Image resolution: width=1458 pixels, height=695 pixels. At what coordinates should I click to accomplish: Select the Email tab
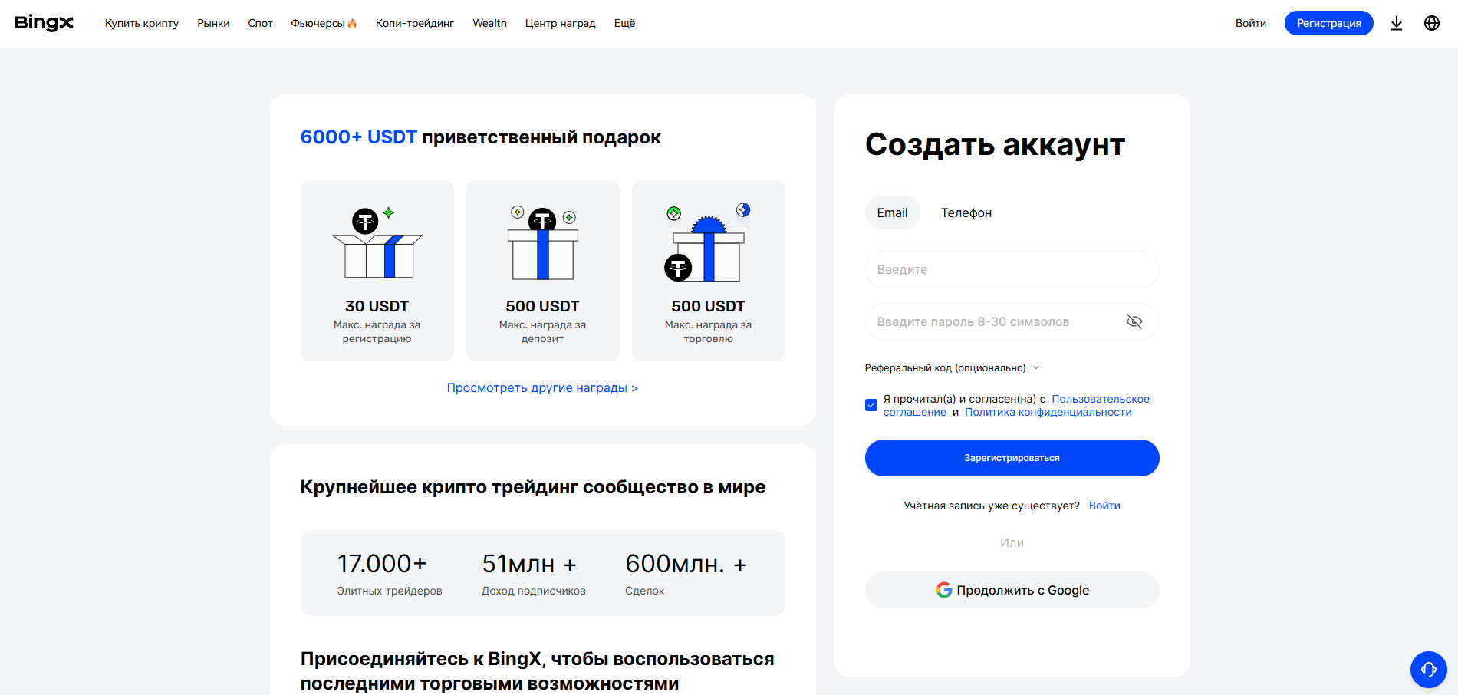893,212
